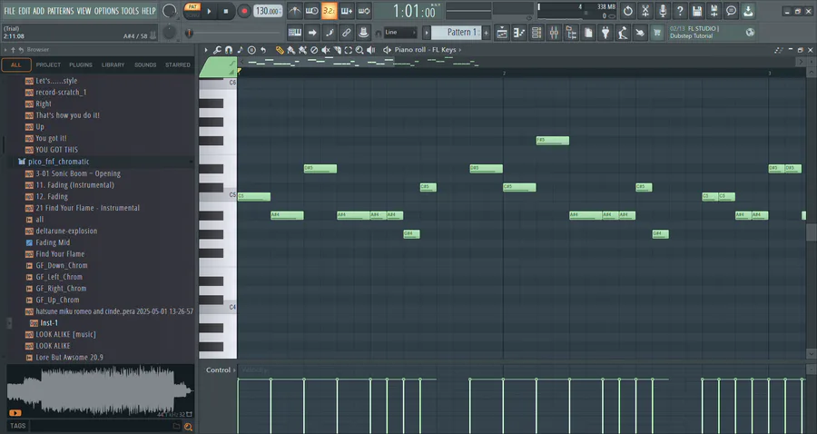Click the download content library icon
The height and width of the screenshot is (434, 817).
[748, 10]
